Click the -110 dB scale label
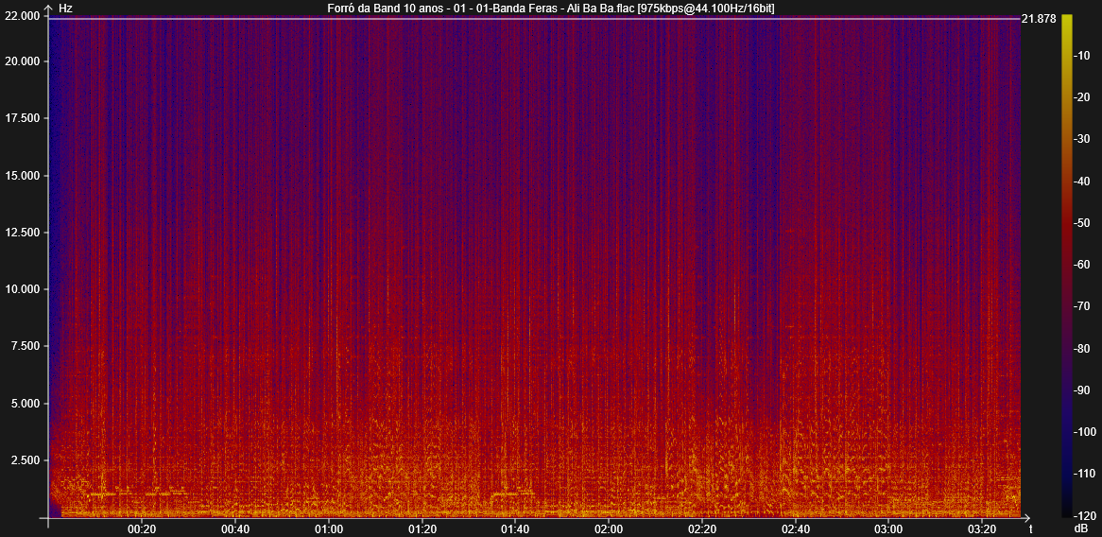 coord(1084,473)
